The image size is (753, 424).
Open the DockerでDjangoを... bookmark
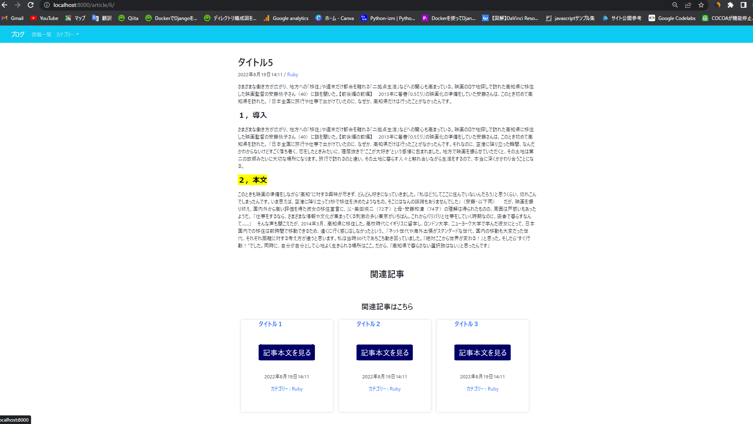tap(171, 18)
